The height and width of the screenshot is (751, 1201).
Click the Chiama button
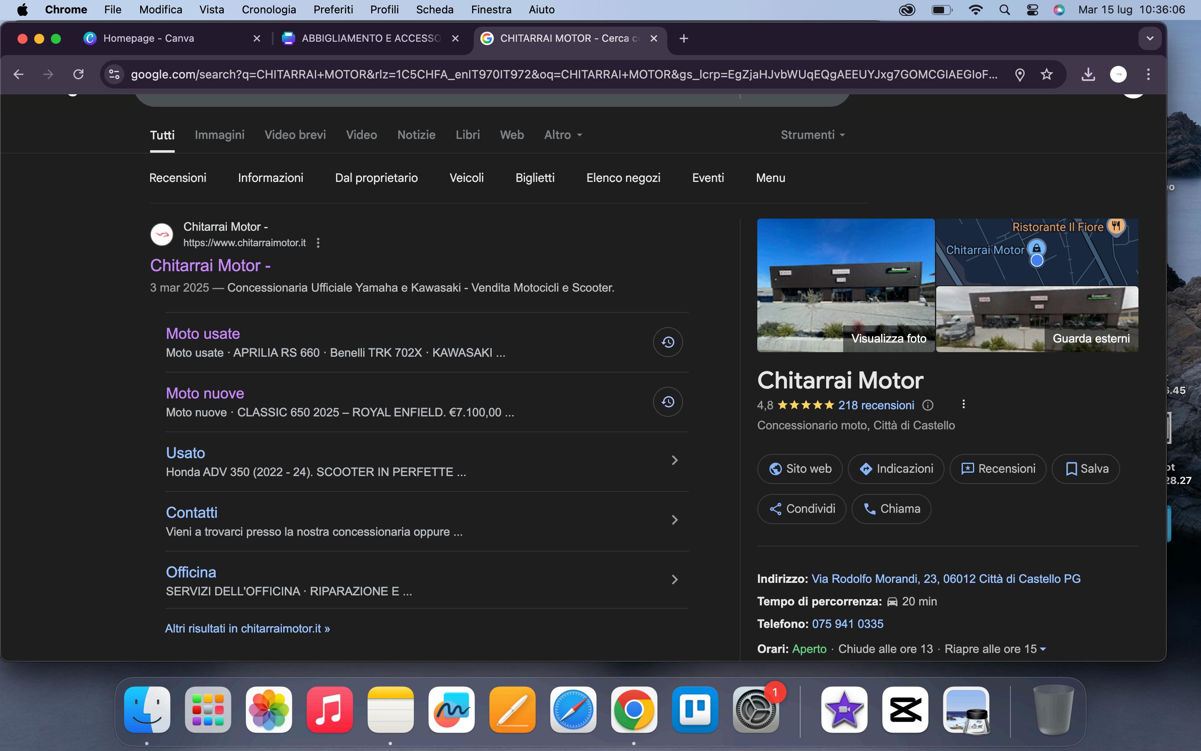tap(891, 509)
